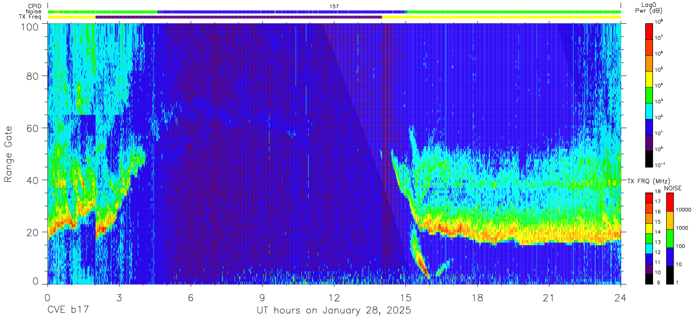Click the 'UT hours on January 28, 2025' title
This screenshot has height=322, width=698.
334,311
